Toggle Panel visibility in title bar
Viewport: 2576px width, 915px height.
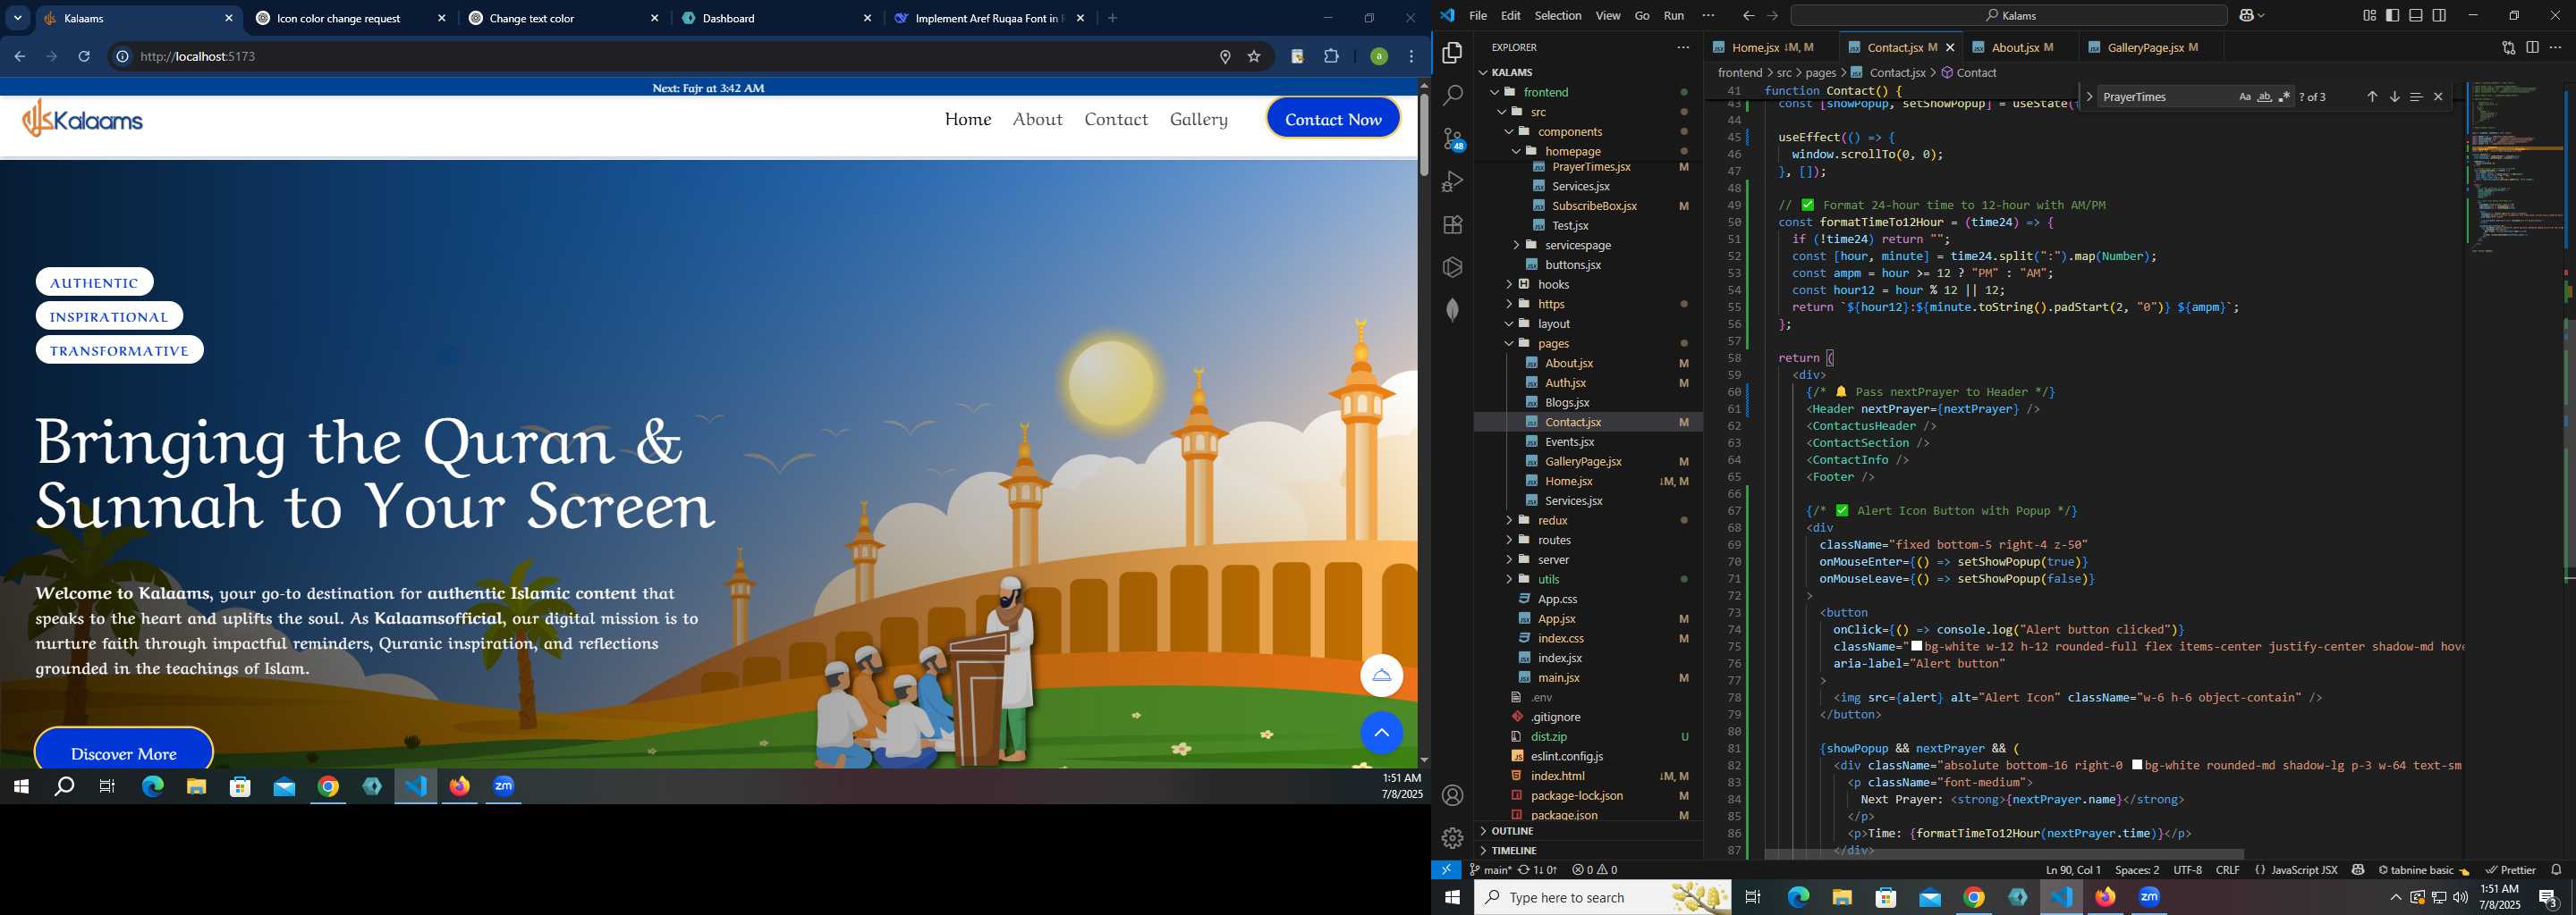(x=2416, y=15)
